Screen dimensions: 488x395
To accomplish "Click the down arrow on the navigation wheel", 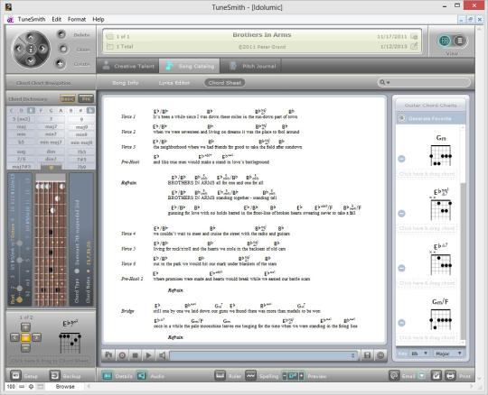I will [x=31, y=60].
